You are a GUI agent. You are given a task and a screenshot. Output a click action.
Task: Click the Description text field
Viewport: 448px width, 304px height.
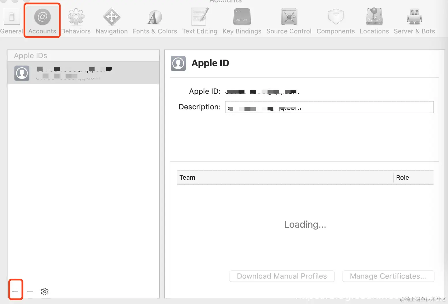click(x=329, y=107)
